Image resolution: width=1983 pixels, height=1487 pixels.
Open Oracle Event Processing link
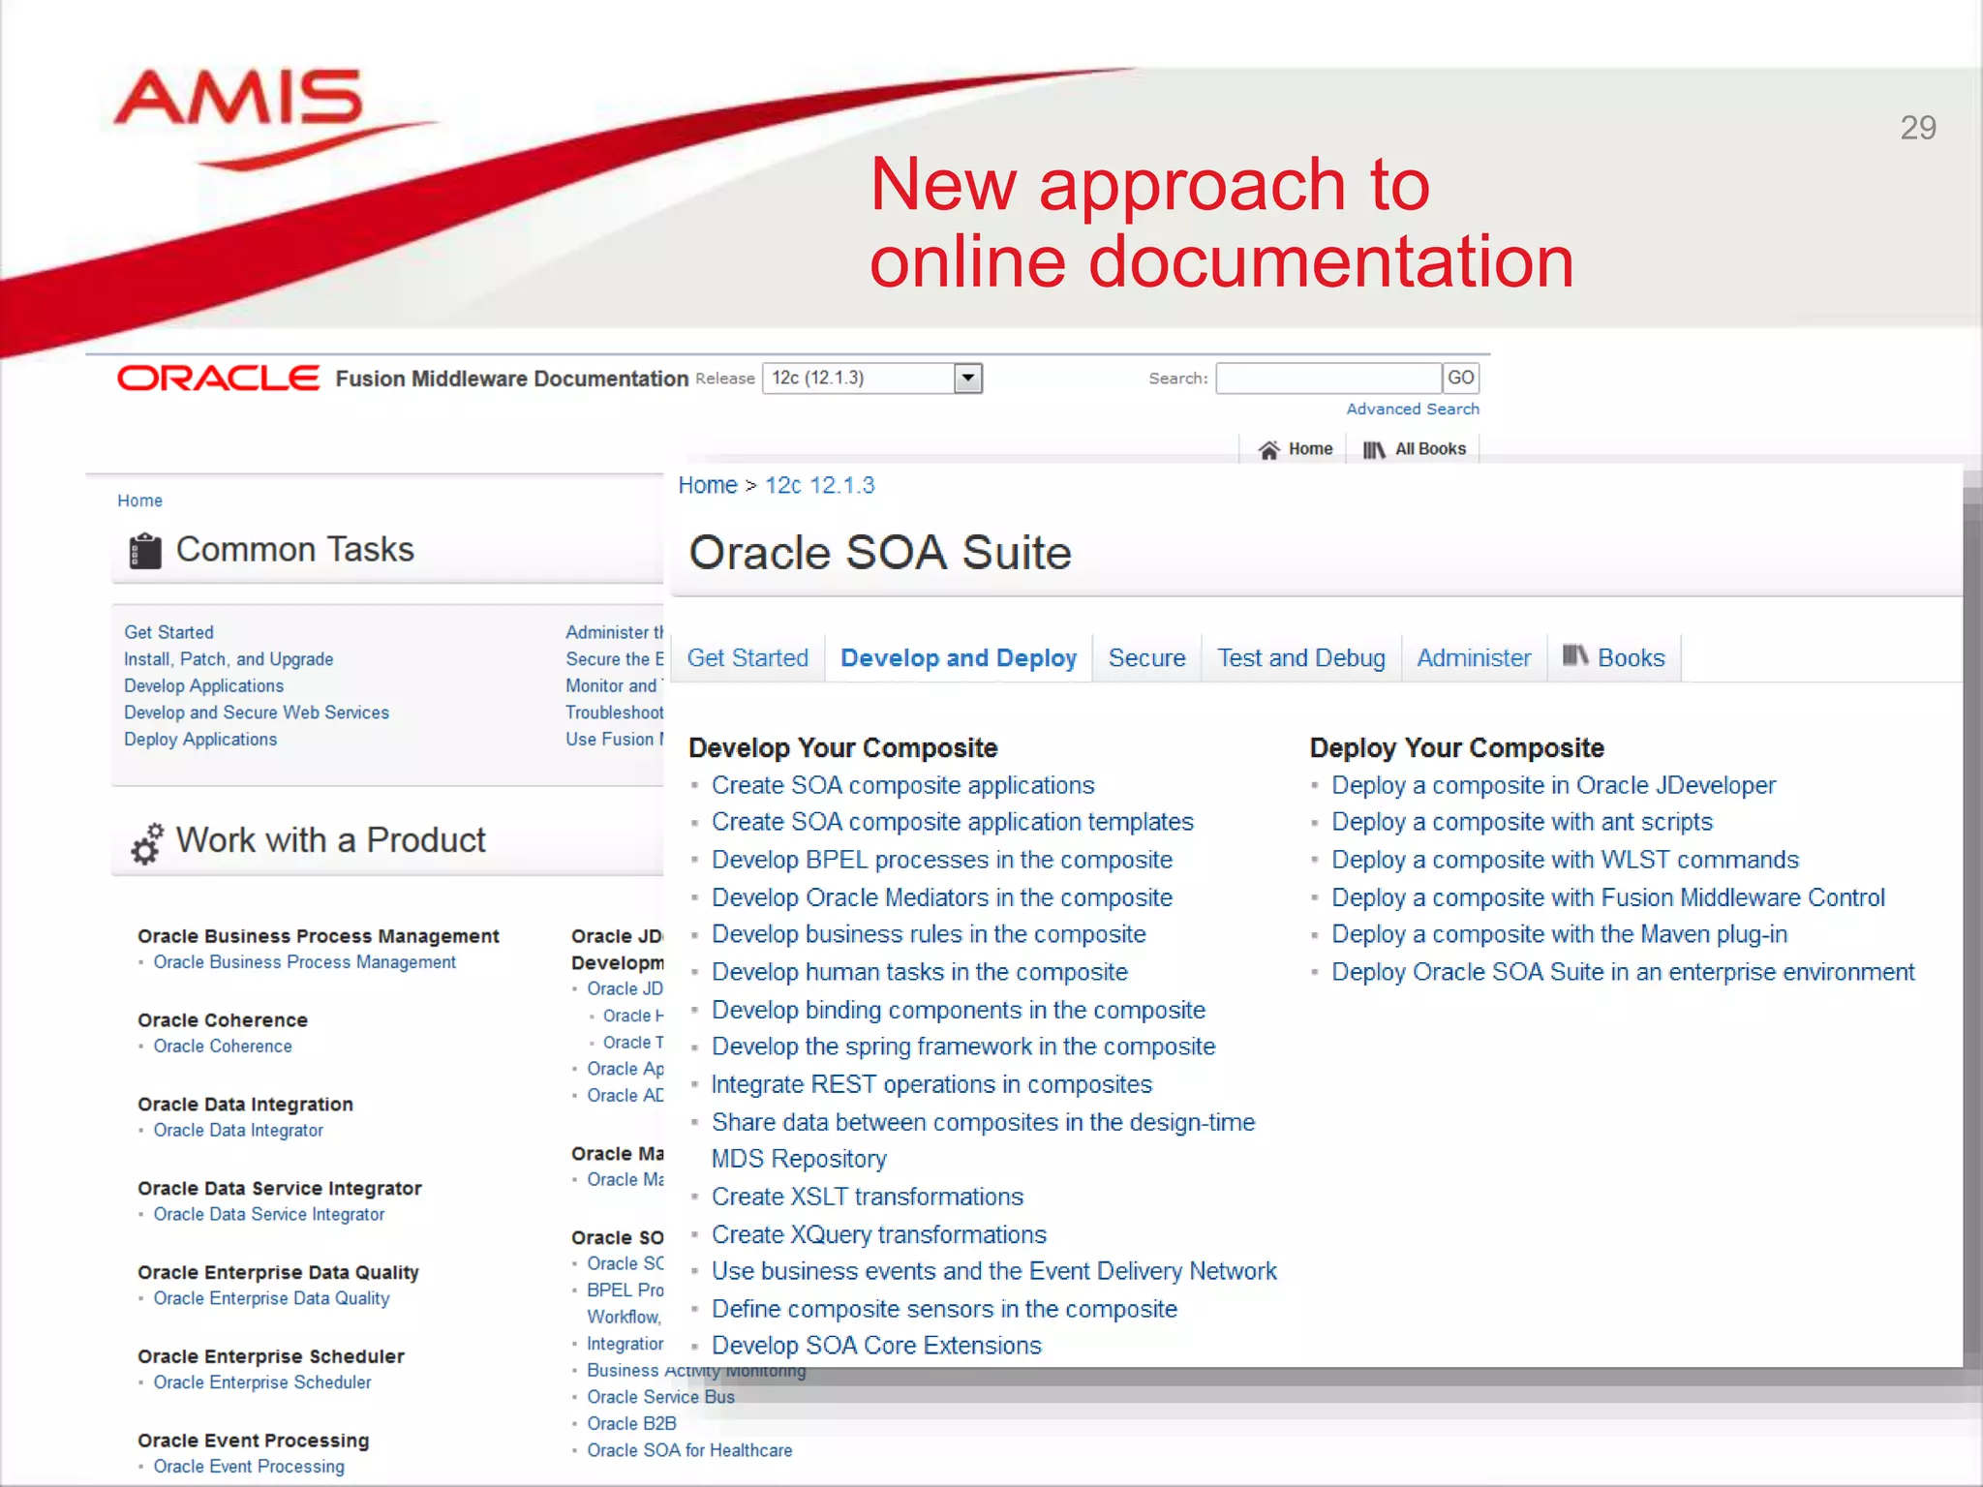click(249, 1467)
